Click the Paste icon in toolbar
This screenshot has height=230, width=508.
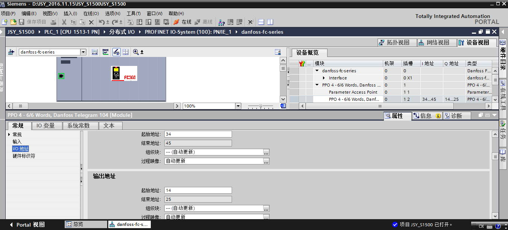pos(82,22)
